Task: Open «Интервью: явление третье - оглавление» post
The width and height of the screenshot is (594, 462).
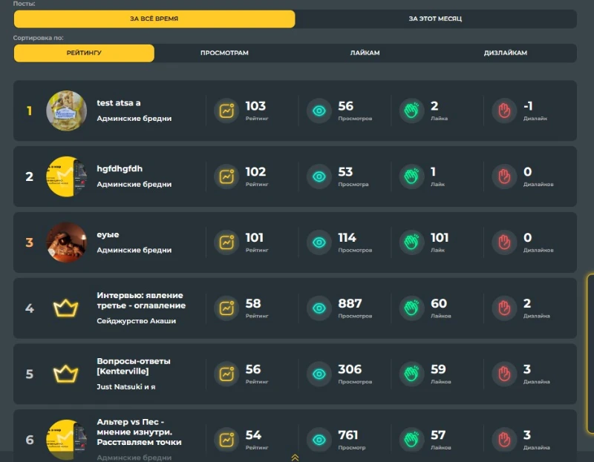Action: pyautogui.click(x=141, y=300)
